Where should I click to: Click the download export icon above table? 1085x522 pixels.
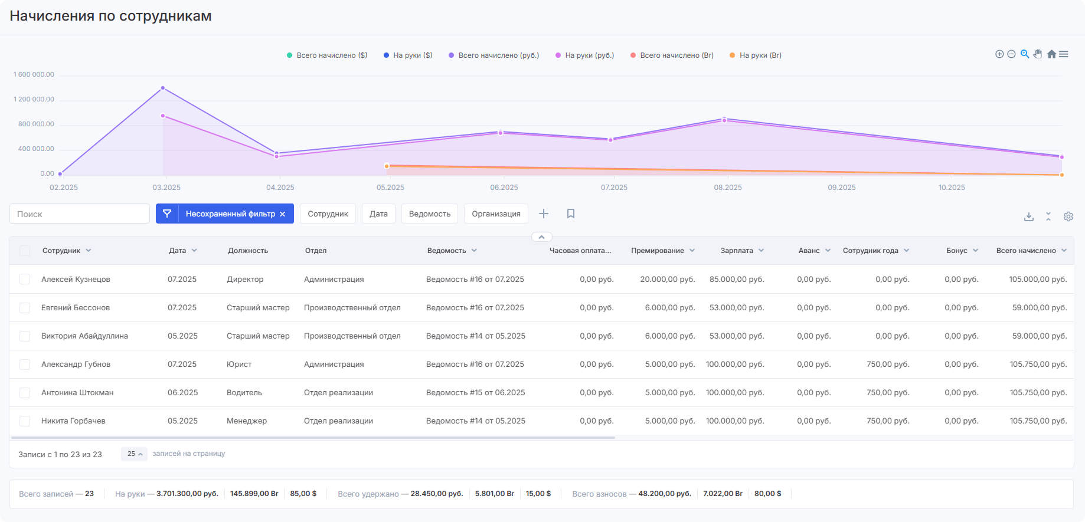(1029, 216)
